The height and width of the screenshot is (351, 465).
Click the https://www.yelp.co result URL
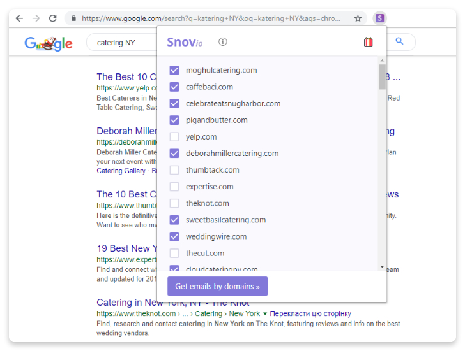click(127, 88)
